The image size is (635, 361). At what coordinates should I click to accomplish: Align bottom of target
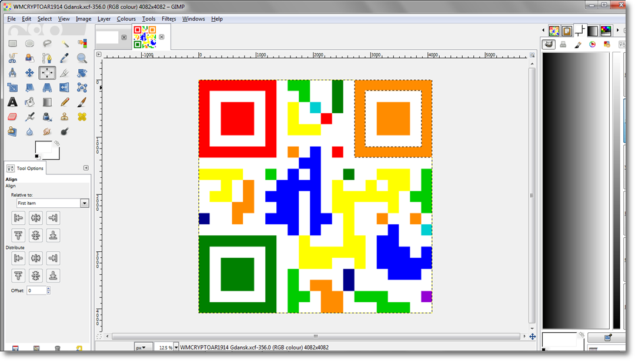coord(53,235)
